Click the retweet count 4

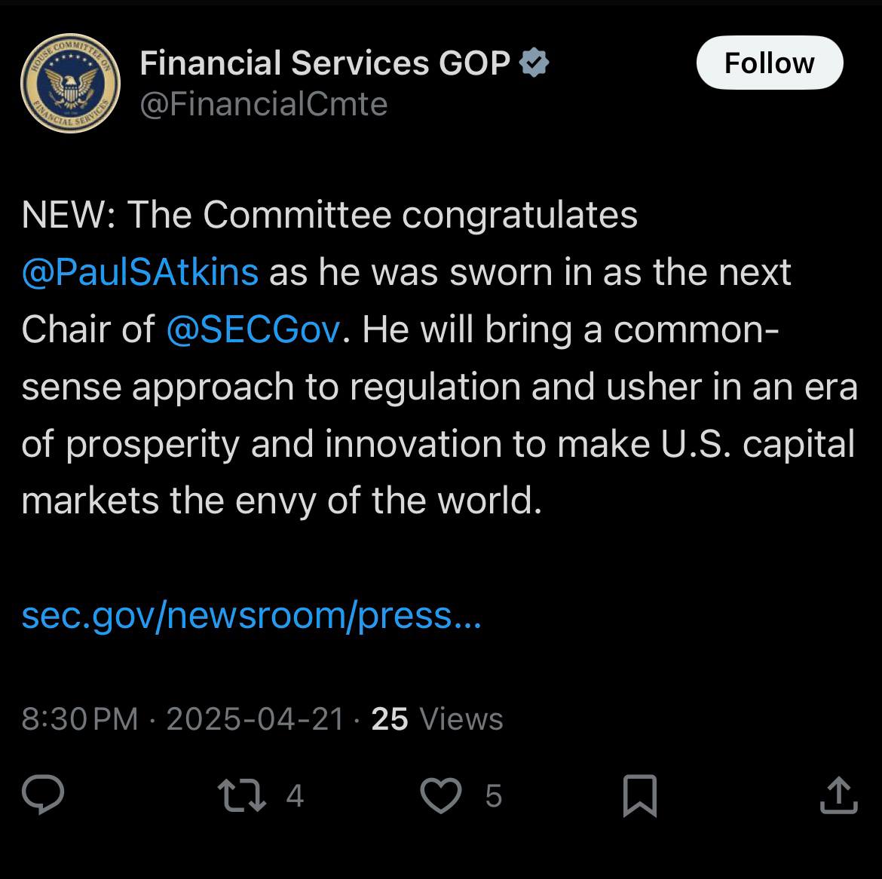[x=295, y=796]
